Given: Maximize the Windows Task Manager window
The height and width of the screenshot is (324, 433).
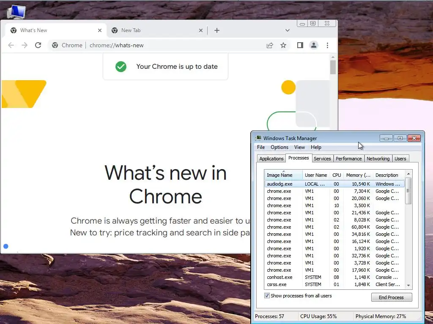Looking at the screenshot, I should click(x=400, y=138).
